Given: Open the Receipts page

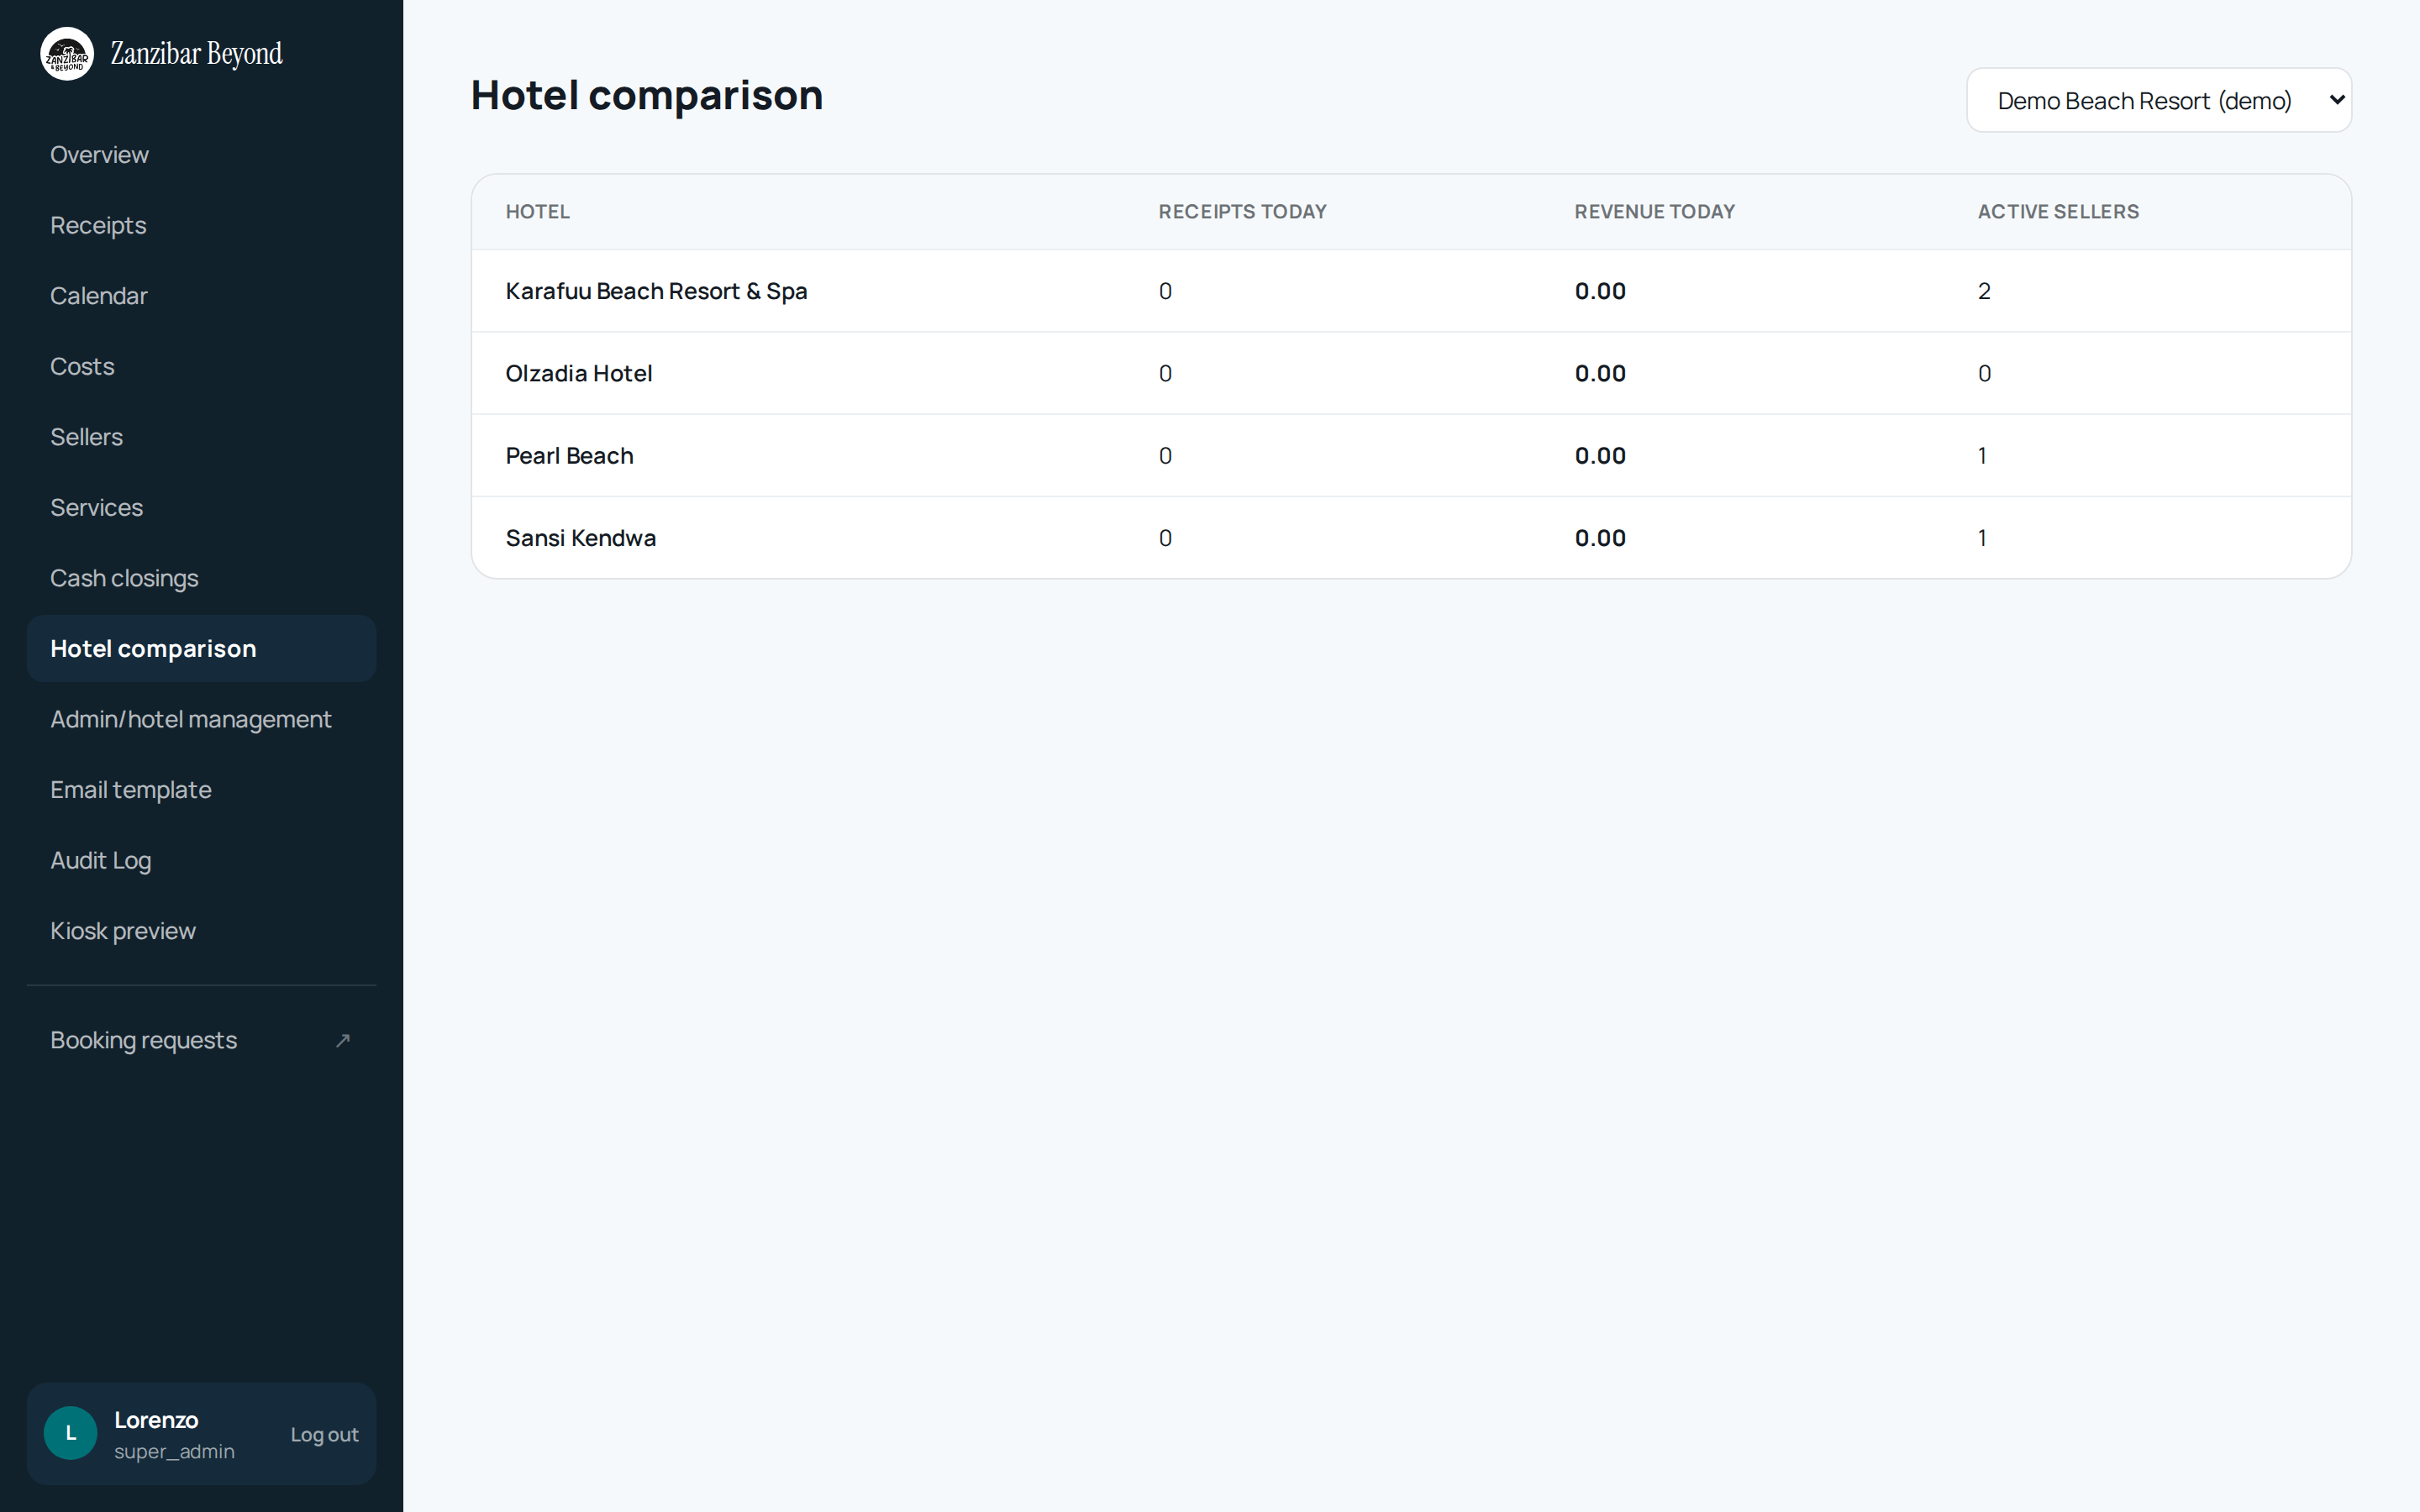Looking at the screenshot, I should 201,225.
